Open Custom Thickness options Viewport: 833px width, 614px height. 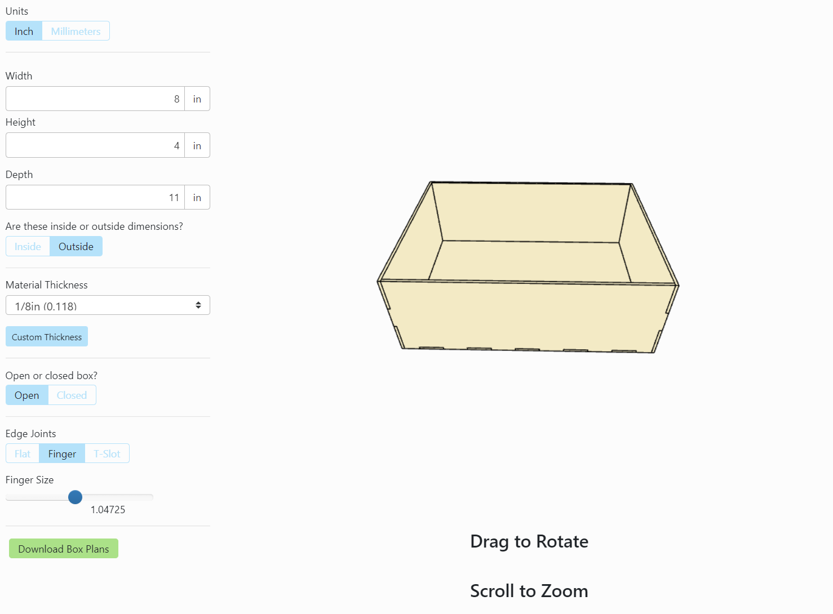point(46,336)
